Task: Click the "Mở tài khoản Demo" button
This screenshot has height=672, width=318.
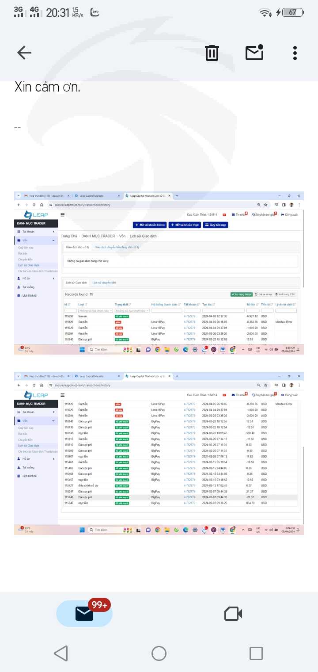Action: coord(150,225)
